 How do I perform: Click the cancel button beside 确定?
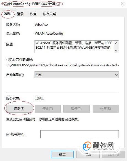[88, 154]
